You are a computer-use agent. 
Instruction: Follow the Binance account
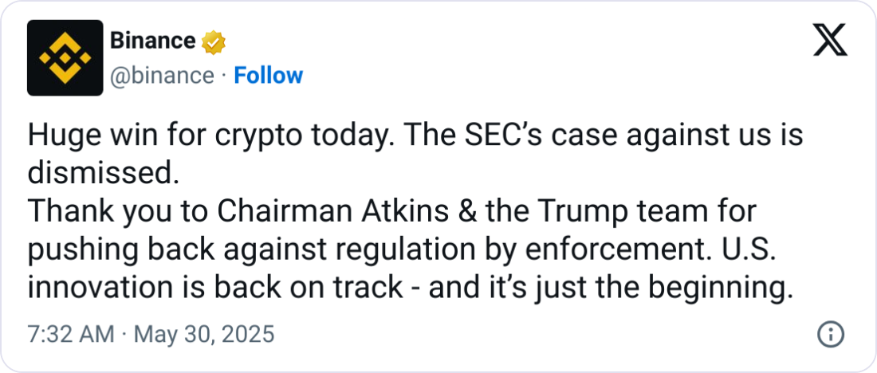click(268, 76)
